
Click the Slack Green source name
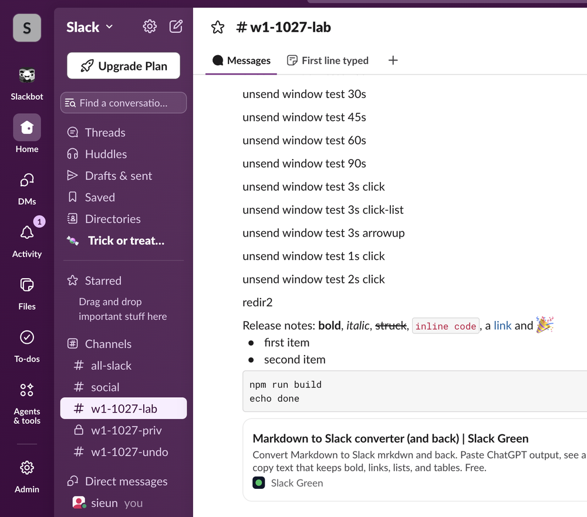point(297,484)
